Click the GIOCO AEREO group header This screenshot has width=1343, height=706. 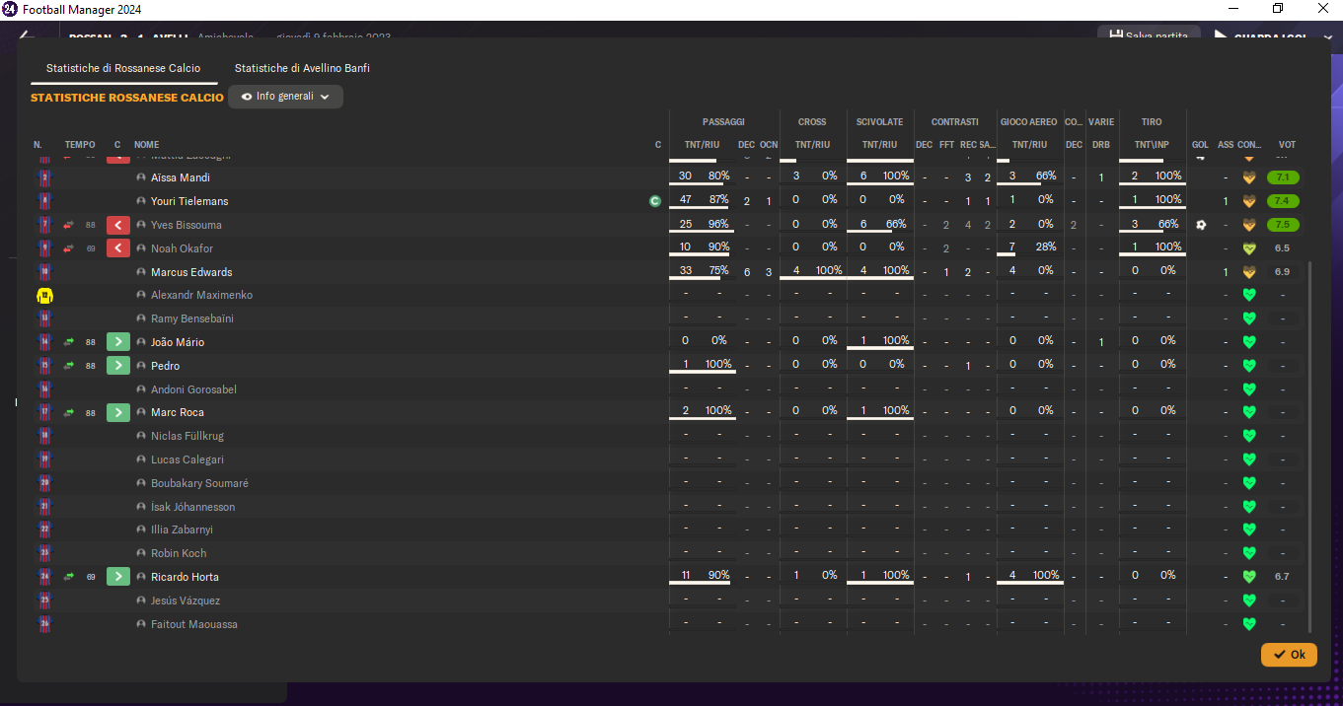pyautogui.click(x=1028, y=122)
